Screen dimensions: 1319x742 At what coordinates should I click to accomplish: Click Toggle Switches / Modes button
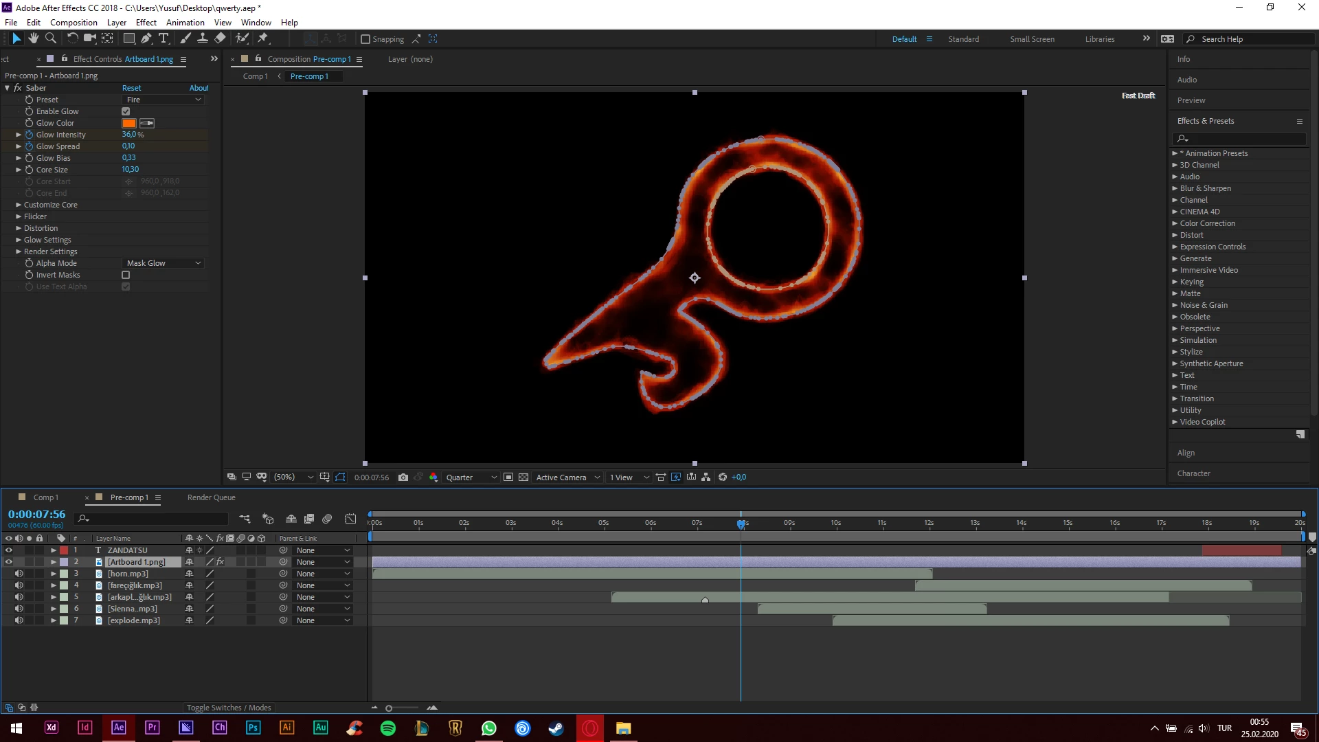(229, 708)
